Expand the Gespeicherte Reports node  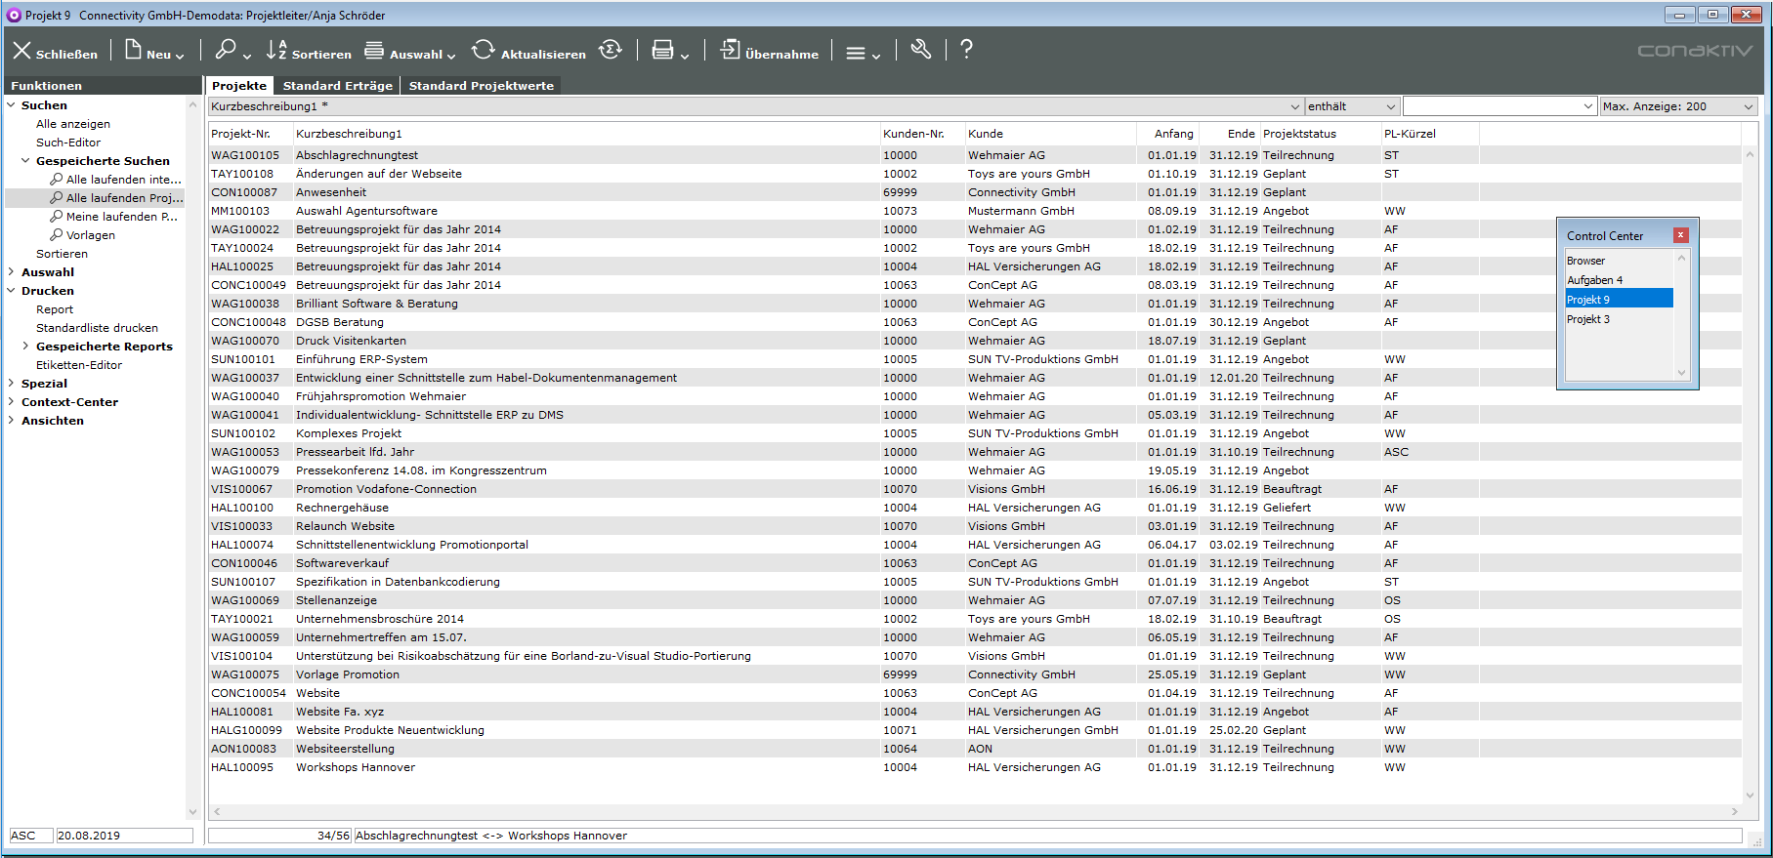point(25,346)
